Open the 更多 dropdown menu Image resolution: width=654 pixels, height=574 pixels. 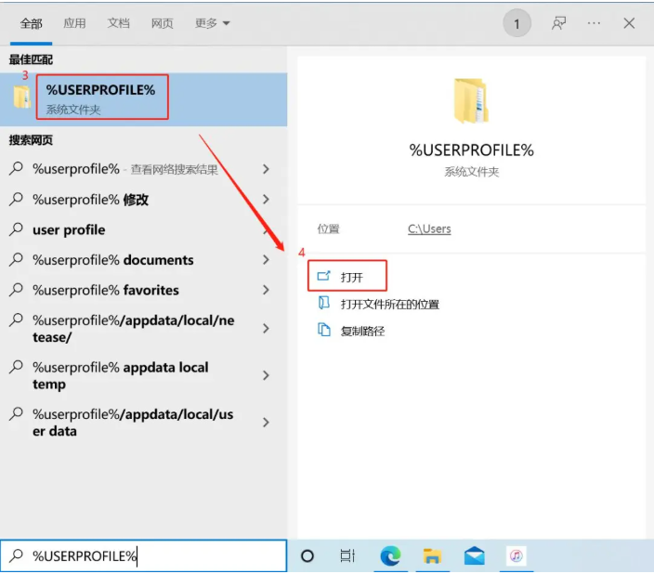pyautogui.click(x=213, y=23)
